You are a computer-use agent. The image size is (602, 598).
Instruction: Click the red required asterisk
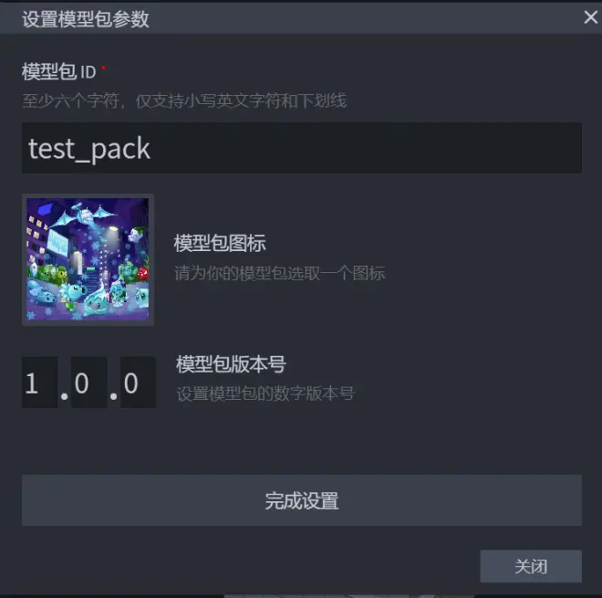[103, 68]
